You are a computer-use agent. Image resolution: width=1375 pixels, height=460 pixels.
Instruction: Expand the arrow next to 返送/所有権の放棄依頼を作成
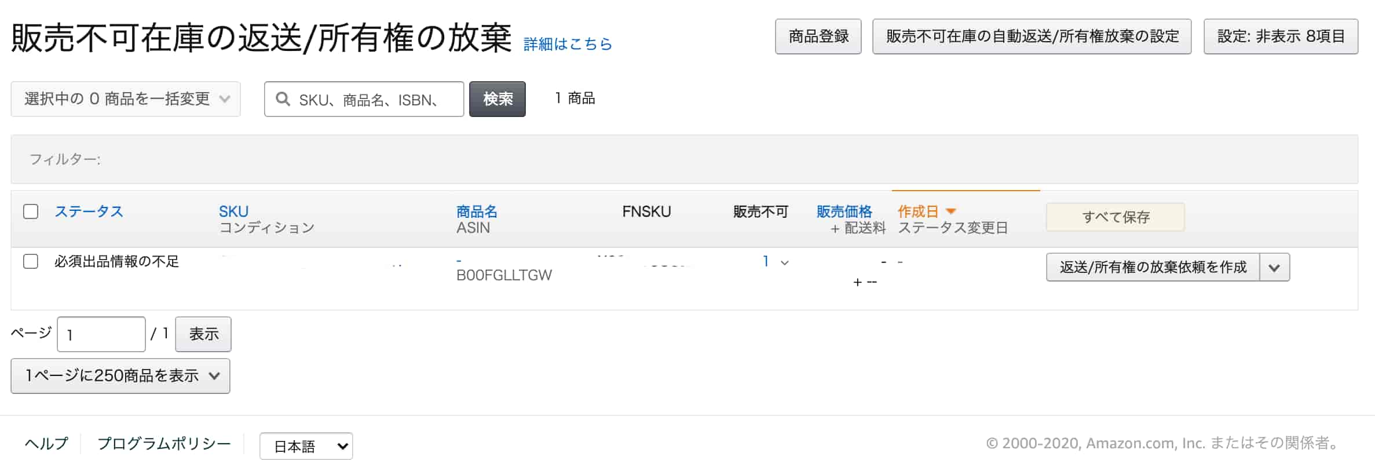pos(1274,268)
